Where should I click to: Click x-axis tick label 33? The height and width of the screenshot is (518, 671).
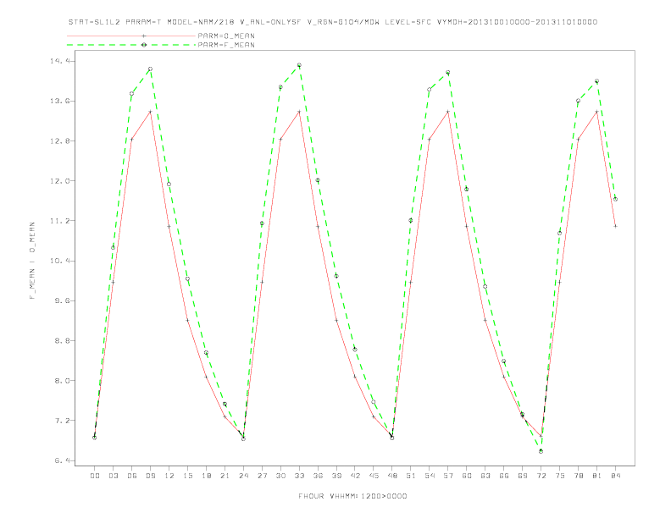point(299,476)
